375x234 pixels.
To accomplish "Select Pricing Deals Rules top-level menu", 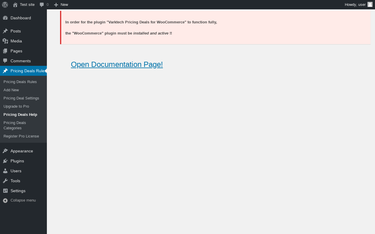I will coord(23,71).
